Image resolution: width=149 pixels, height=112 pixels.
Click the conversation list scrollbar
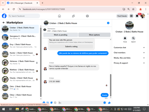(x=41, y=62)
